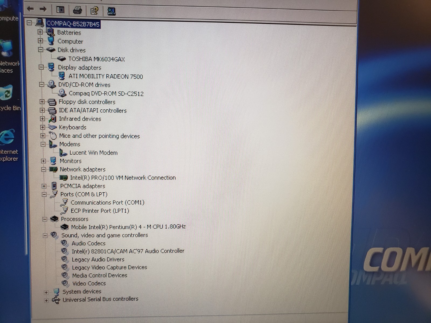The width and height of the screenshot is (431, 323).
Task: Expand Mice and other pointing devices
Action: pos(43,136)
